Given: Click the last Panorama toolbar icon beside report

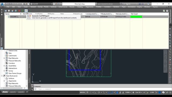Looking at the screenshot, I should tap(29, 11).
